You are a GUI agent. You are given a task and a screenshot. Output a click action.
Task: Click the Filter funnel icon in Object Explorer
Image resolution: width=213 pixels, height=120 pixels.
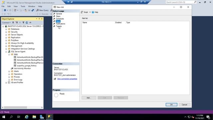point(23,23)
